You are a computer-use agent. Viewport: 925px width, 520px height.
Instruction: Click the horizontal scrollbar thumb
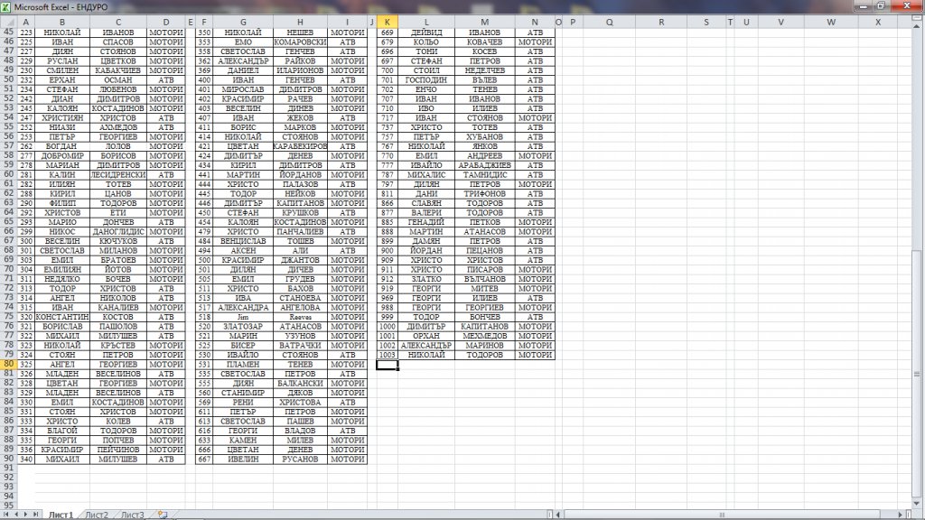(722, 515)
